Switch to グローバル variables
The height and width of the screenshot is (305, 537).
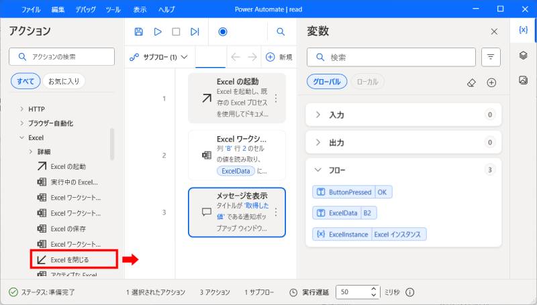click(327, 82)
